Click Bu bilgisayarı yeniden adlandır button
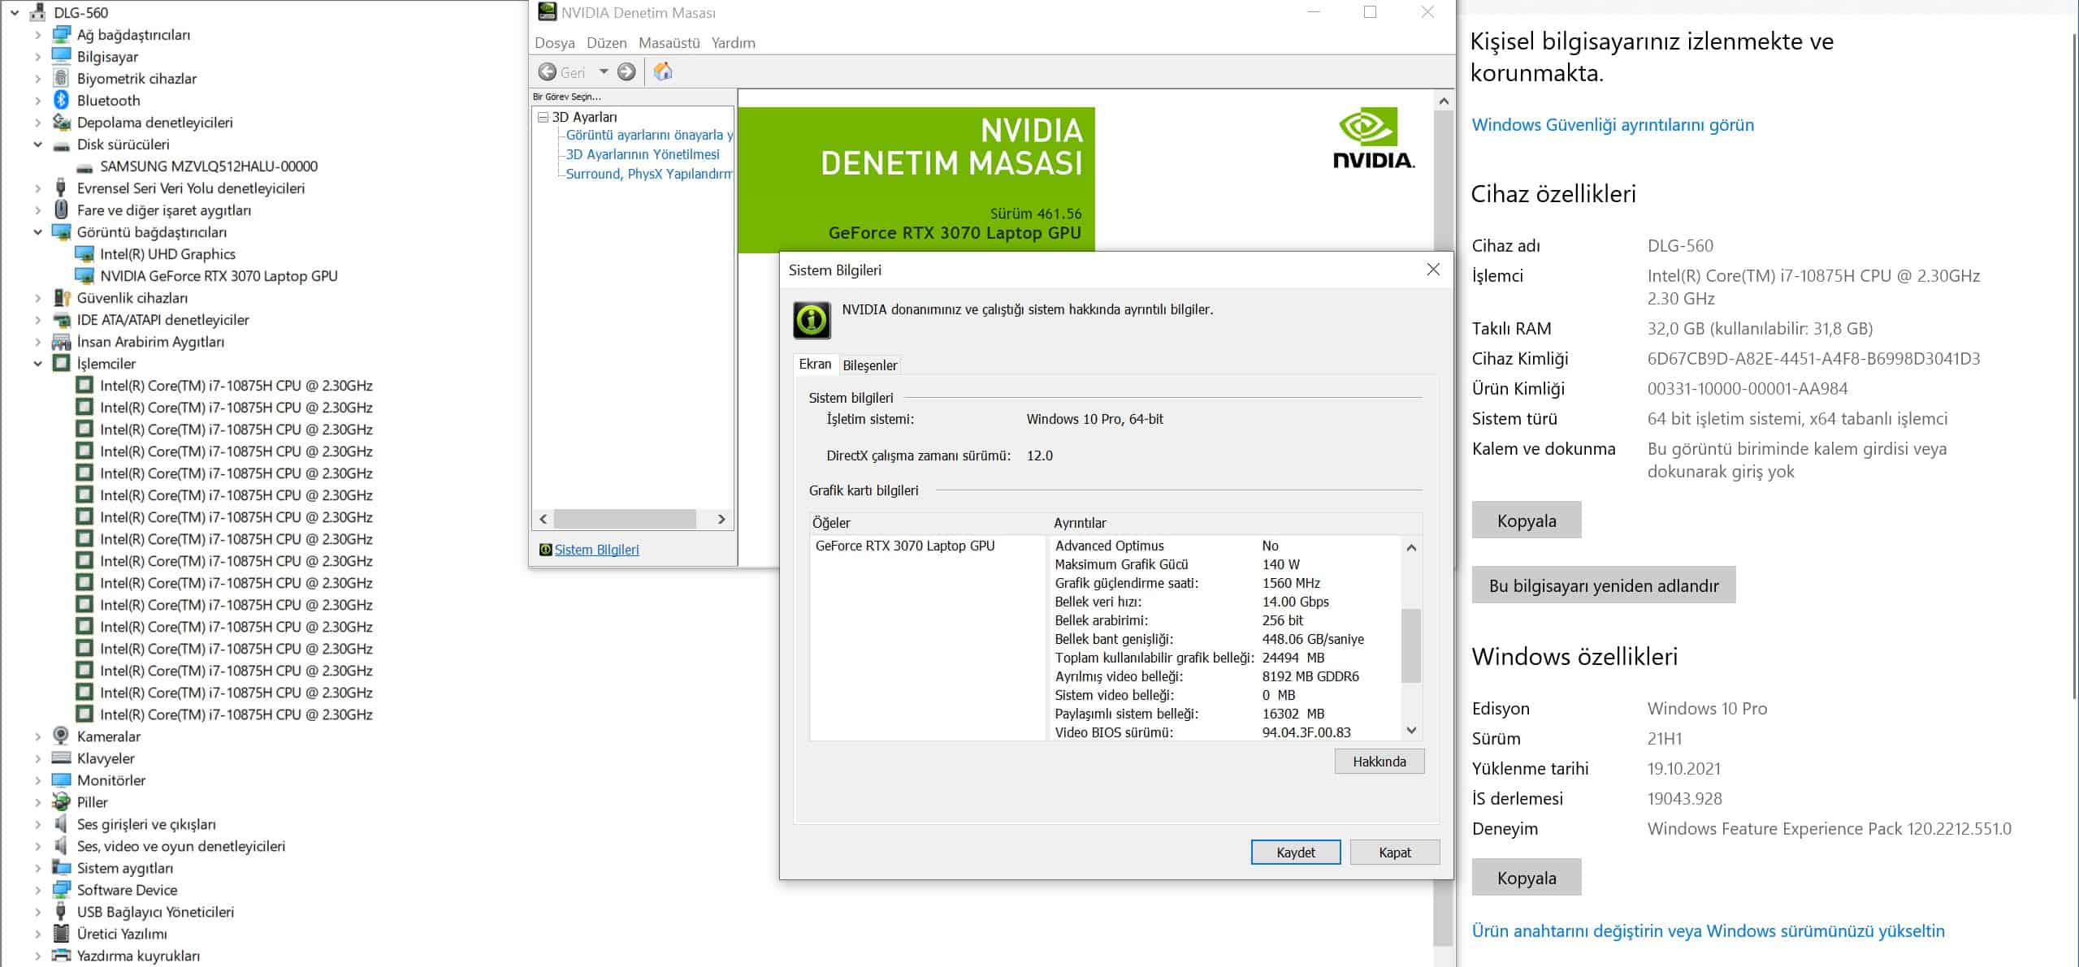 [x=1603, y=585]
